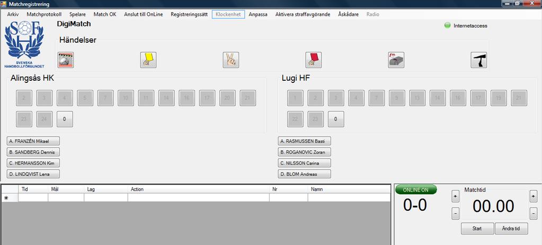Decrease seconds with the minus right of Matchtid

pyautogui.click(x=533, y=214)
